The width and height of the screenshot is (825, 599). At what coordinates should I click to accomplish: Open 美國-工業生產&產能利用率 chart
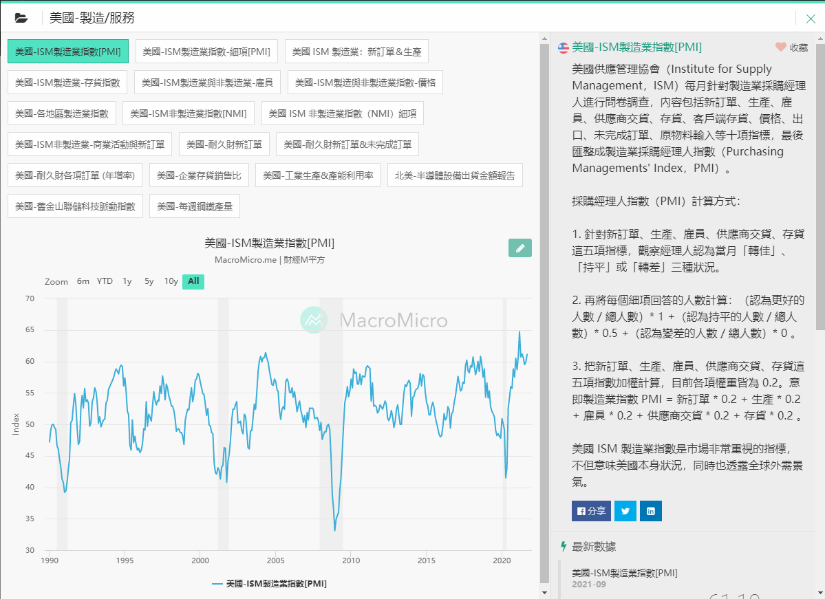point(318,175)
